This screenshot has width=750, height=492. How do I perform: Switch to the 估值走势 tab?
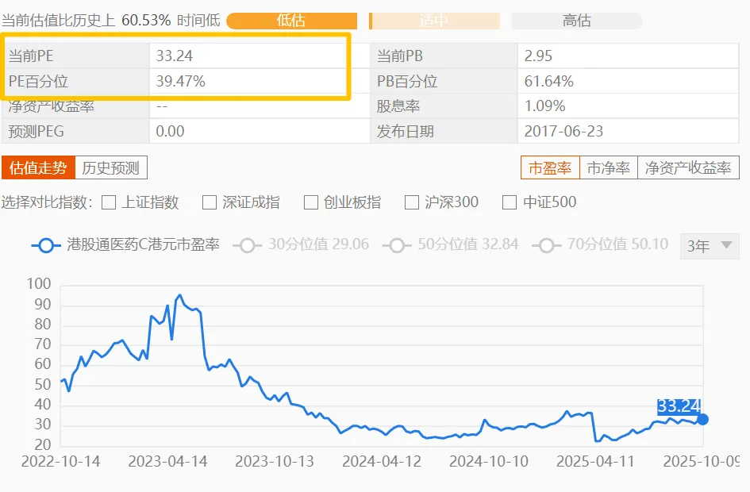coord(39,167)
